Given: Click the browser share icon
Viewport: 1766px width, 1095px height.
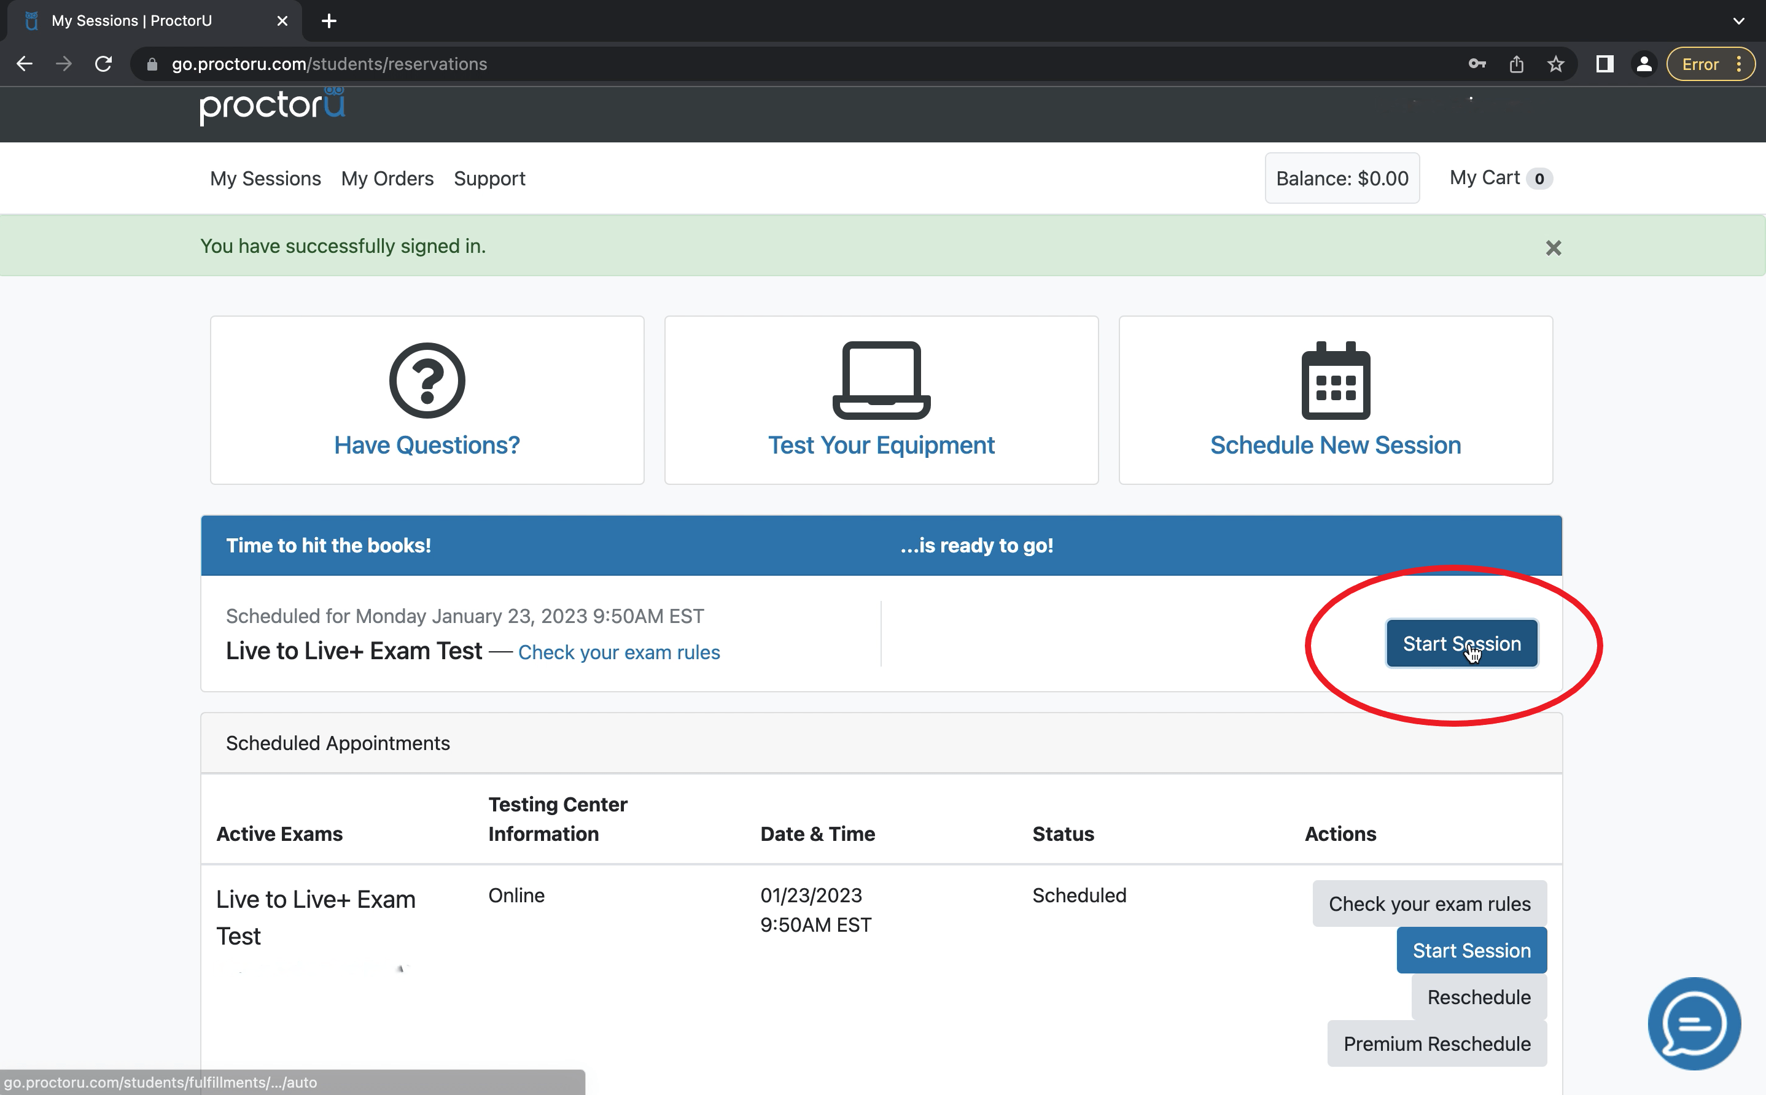Looking at the screenshot, I should [1516, 64].
